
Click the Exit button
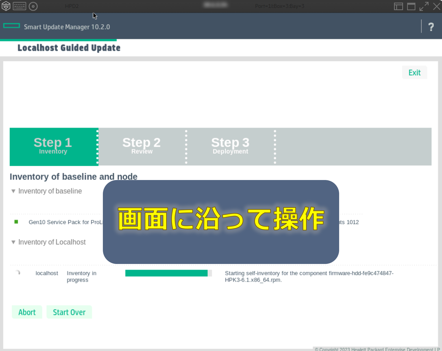[415, 72]
